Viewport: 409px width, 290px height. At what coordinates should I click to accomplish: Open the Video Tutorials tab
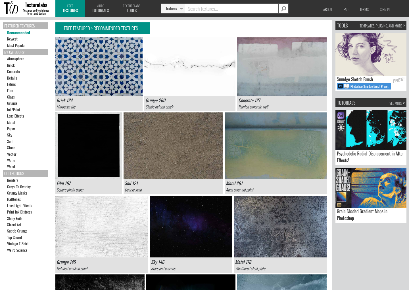[101, 8]
